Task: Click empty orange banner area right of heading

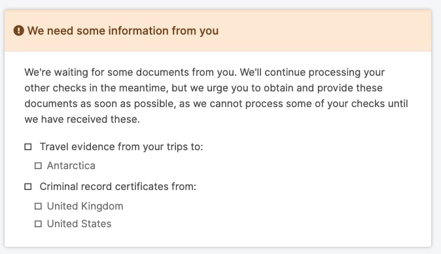Action: click(x=323, y=31)
